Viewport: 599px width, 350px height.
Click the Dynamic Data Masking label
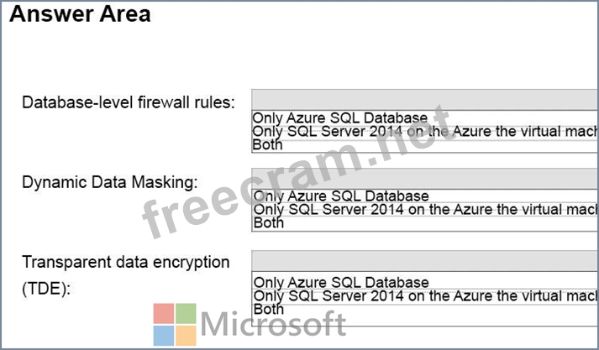110,182
